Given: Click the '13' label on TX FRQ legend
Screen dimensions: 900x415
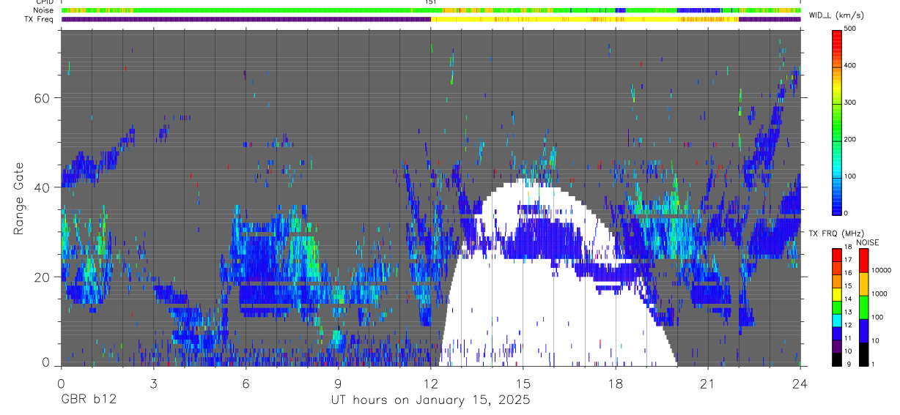Looking at the screenshot, I should pyautogui.click(x=848, y=313).
